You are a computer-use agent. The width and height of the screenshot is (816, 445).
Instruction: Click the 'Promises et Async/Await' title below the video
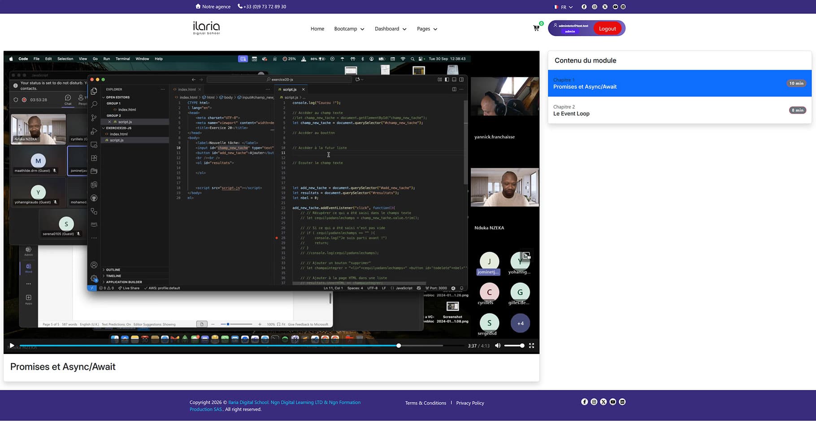[63, 367]
